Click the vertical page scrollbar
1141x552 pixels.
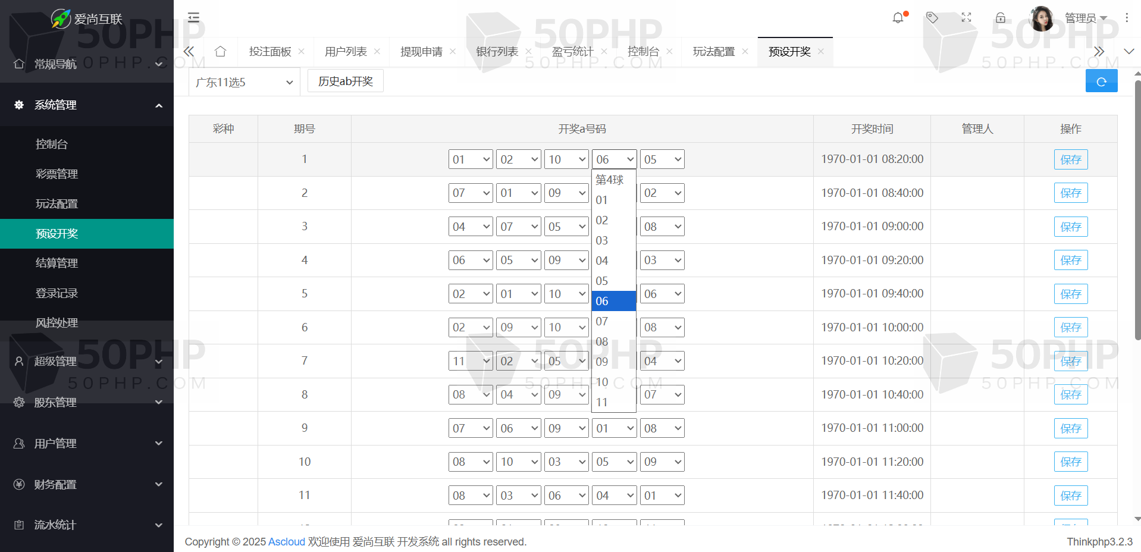(x=1137, y=208)
